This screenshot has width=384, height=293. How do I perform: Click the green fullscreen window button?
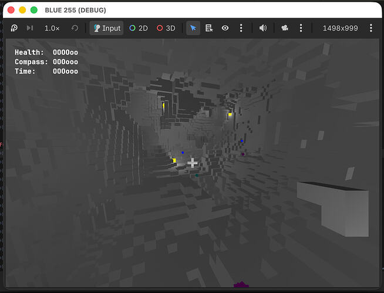pos(34,10)
